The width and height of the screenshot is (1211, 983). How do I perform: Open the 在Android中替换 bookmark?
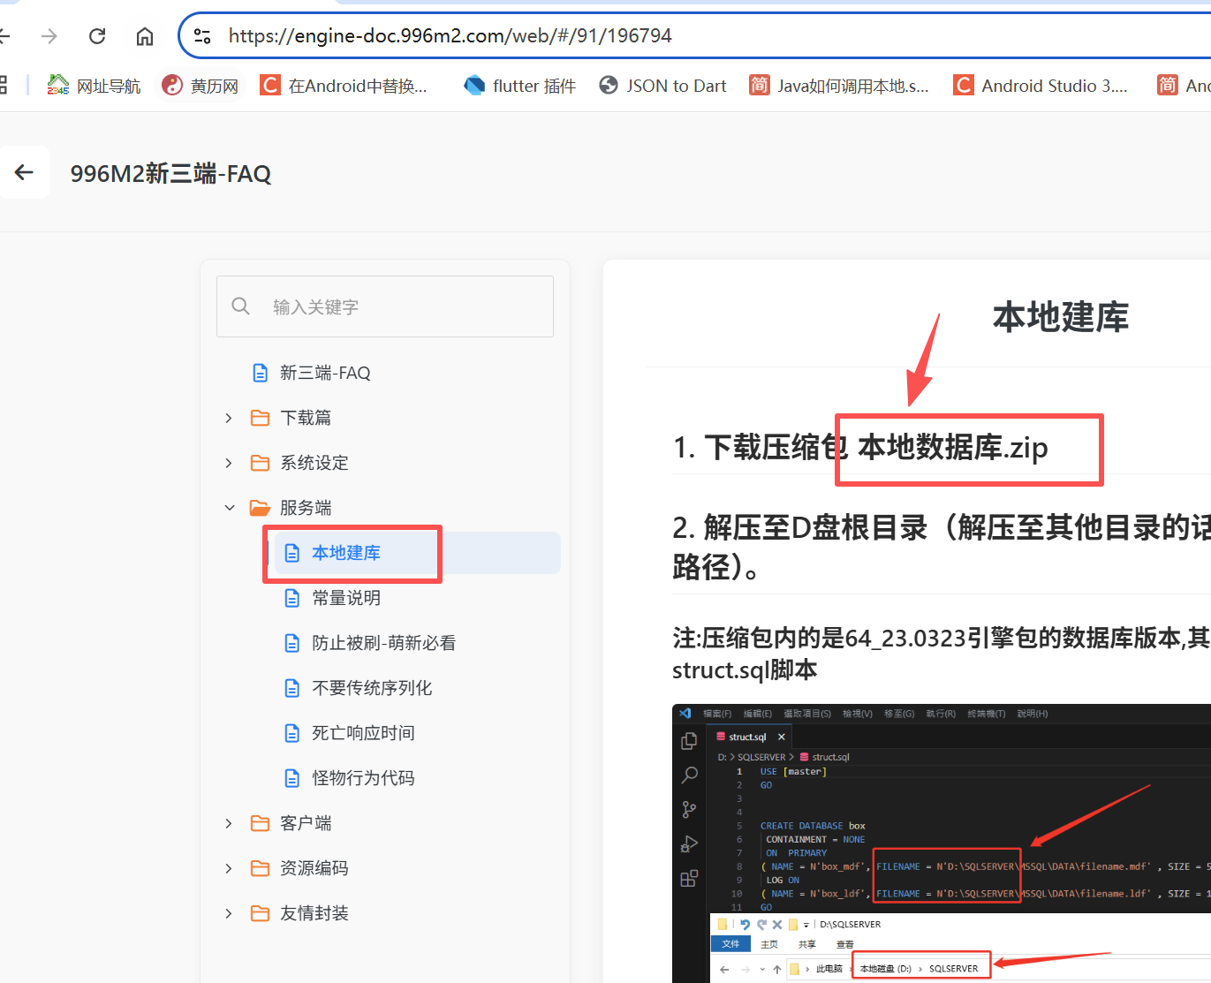pyautogui.click(x=344, y=86)
